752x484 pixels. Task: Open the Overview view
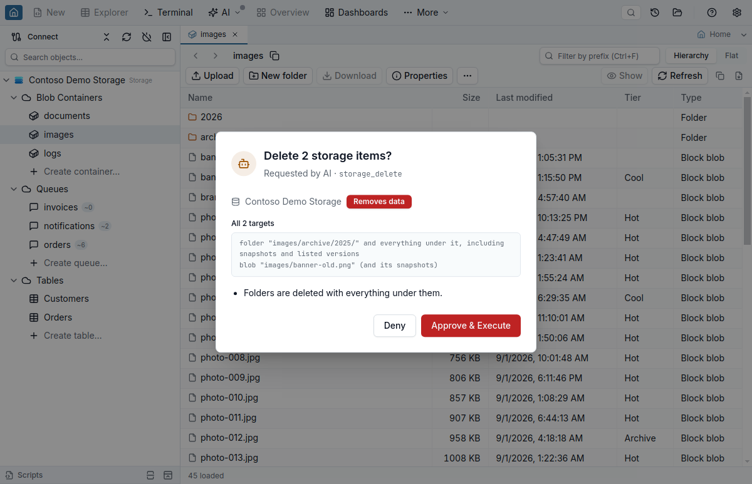pyautogui.click(x=283, y=13)
